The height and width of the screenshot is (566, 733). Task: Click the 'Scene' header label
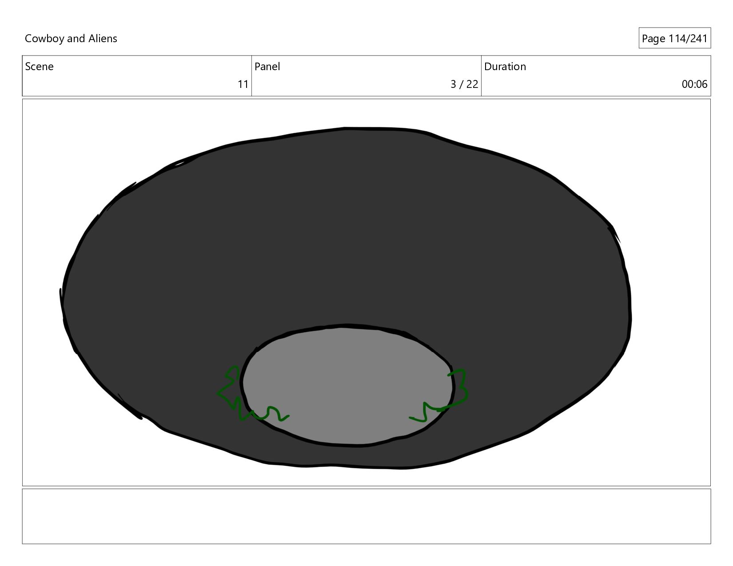coord(39,67)
